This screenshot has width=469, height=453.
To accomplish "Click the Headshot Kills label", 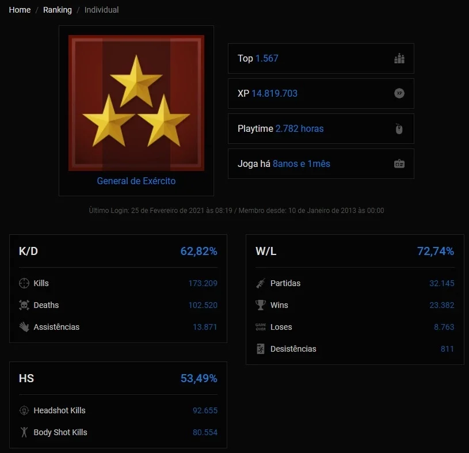I will (x=59, y=410).
